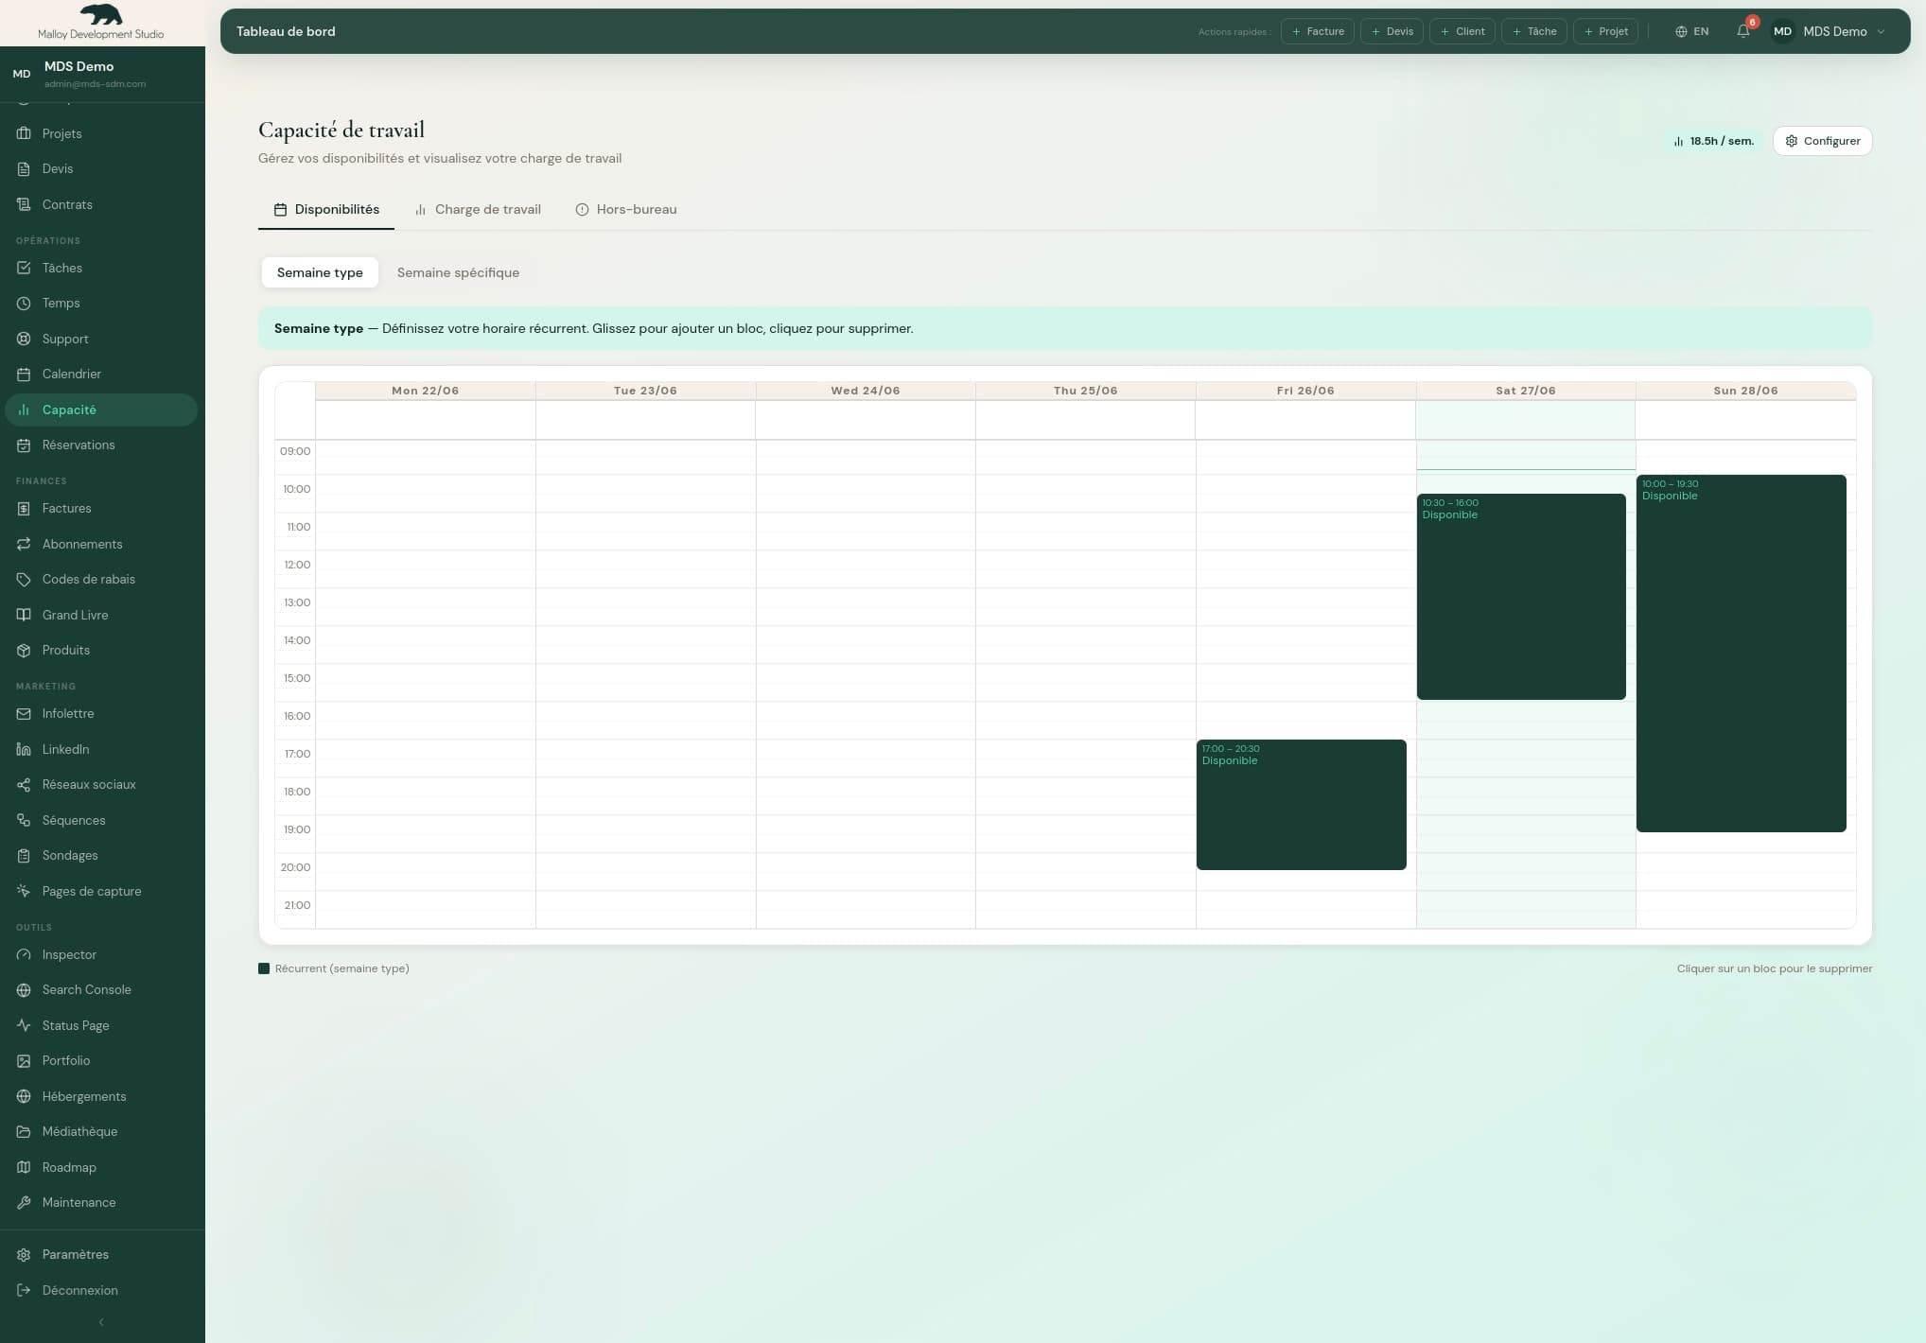The width and height of the screenshot is (1926, 1343).
Task: Click the + Projet quick action button
Action: tap(1605, 31)
